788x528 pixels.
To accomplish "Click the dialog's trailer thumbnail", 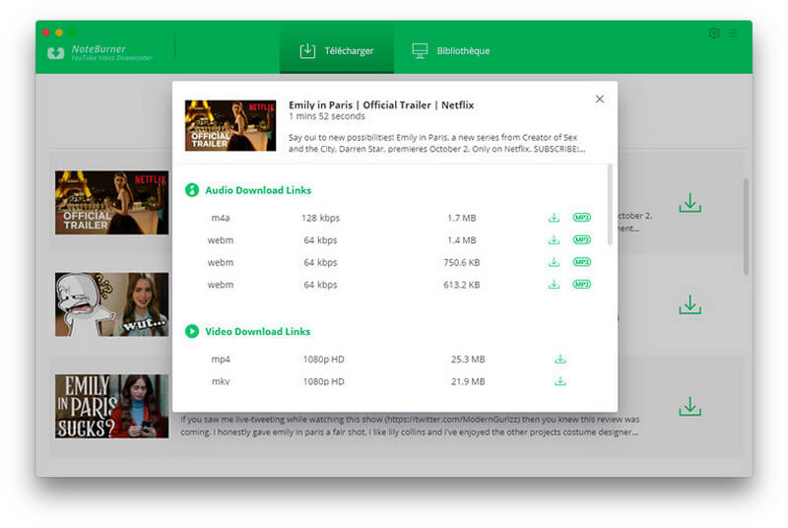I will pos(230,125).
